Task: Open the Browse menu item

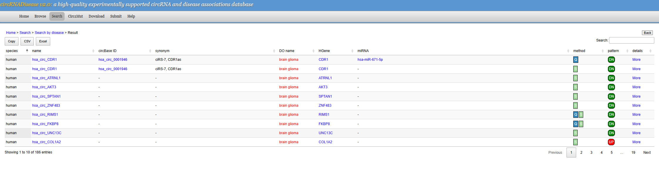Action: click(x=40, y=16)
